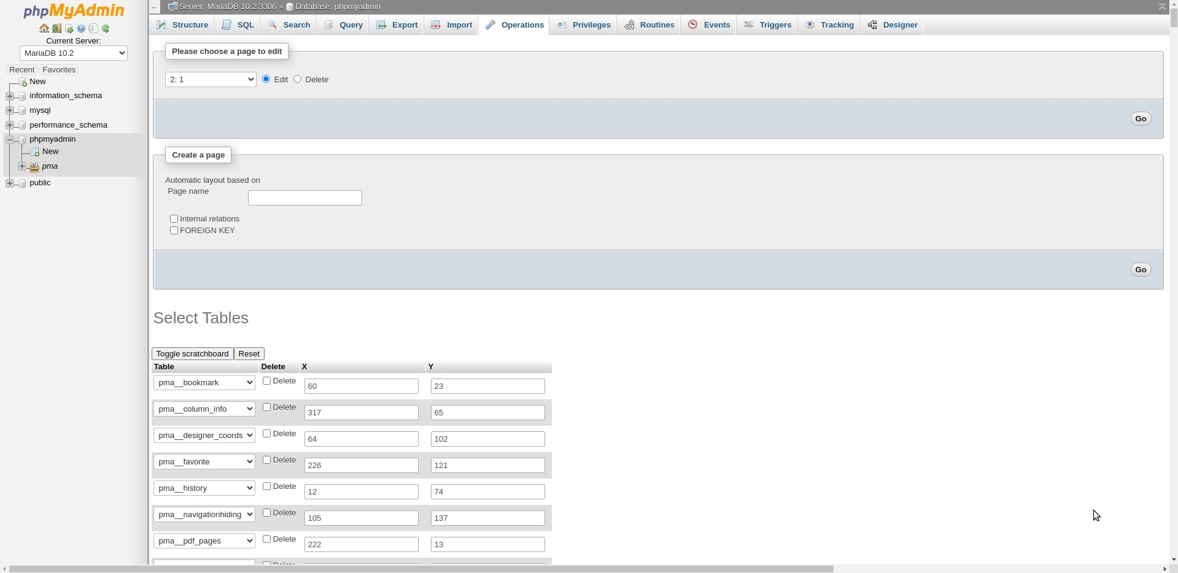Click Go in the choose a page section

[x=1141, y=119]
